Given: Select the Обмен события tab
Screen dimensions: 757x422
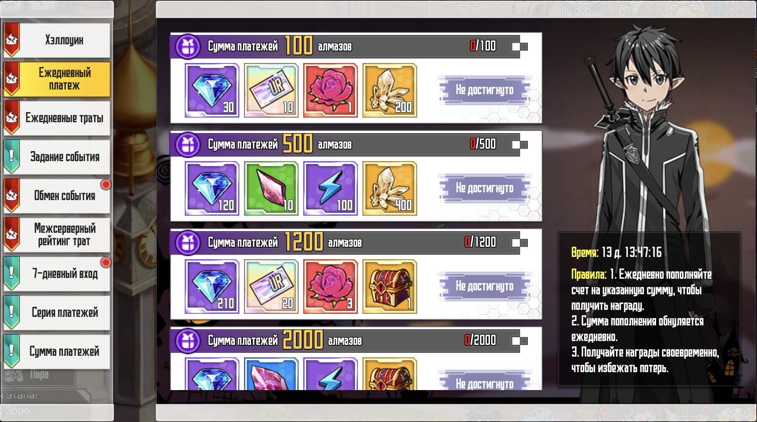Looking at the screenshot, I should tap(57, 196).
